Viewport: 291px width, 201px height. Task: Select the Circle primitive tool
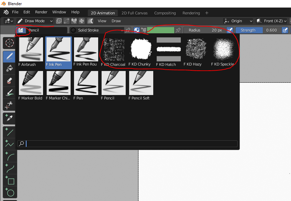[9, 192]
